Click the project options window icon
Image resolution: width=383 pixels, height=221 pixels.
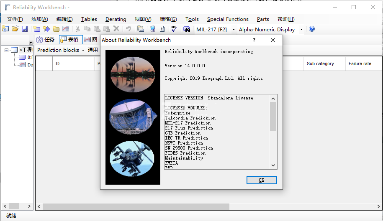(141, 29)
